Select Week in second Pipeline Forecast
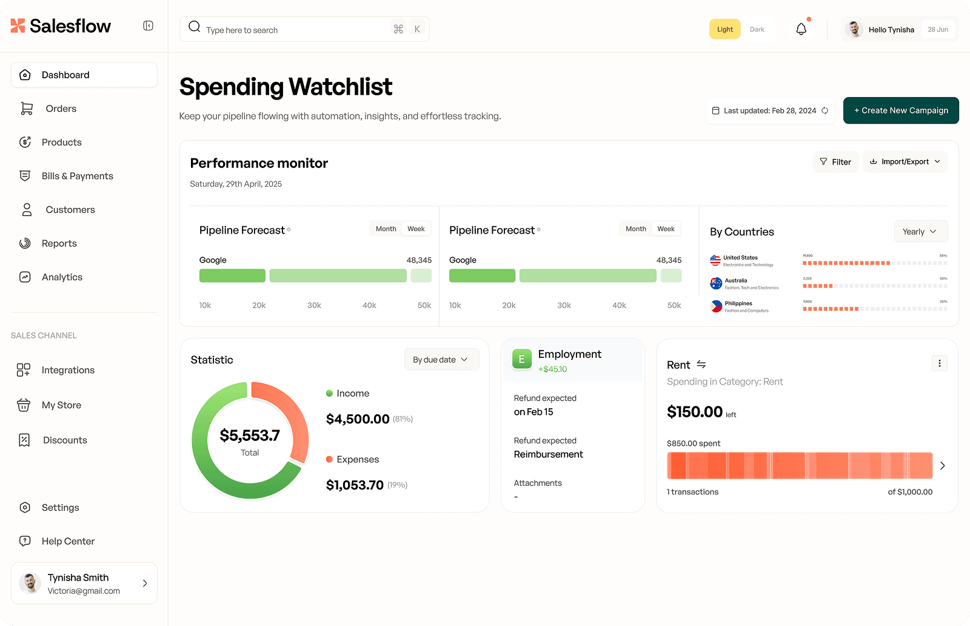 tap(666, 229)
